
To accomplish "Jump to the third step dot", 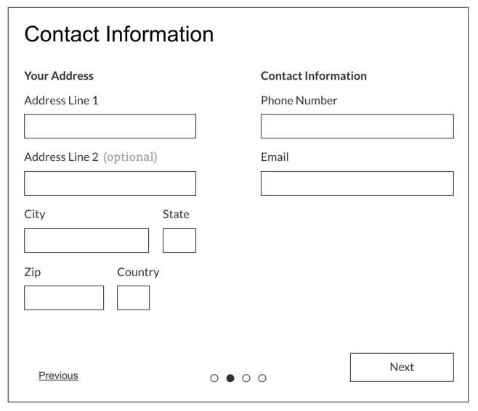I will point(246,378).
